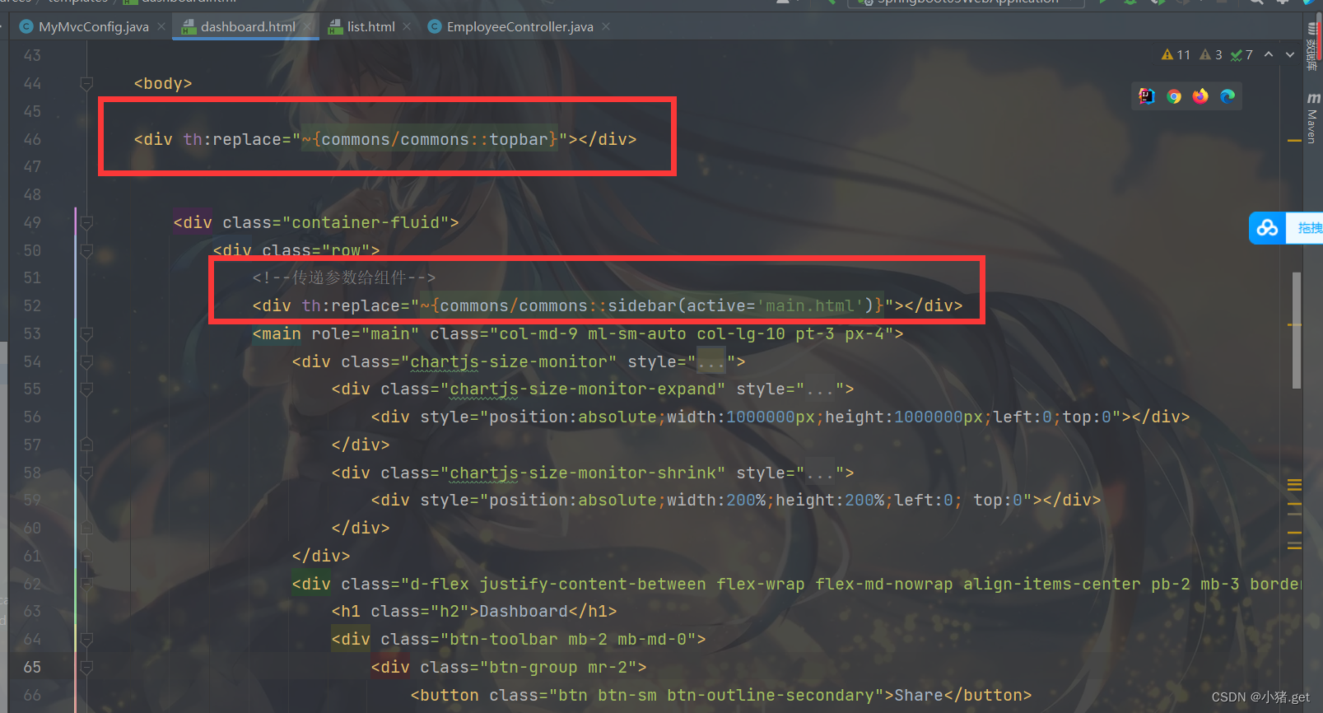Open preview in built-in IntelliJ browser
This screenshot has width=1323, height=713.
point(1147,96)
